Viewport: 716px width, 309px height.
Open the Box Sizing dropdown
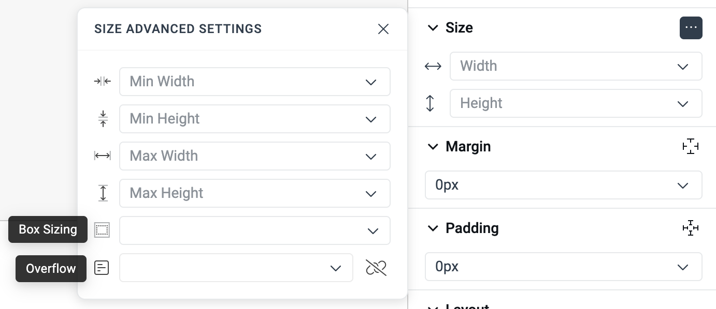pos(373,231)
